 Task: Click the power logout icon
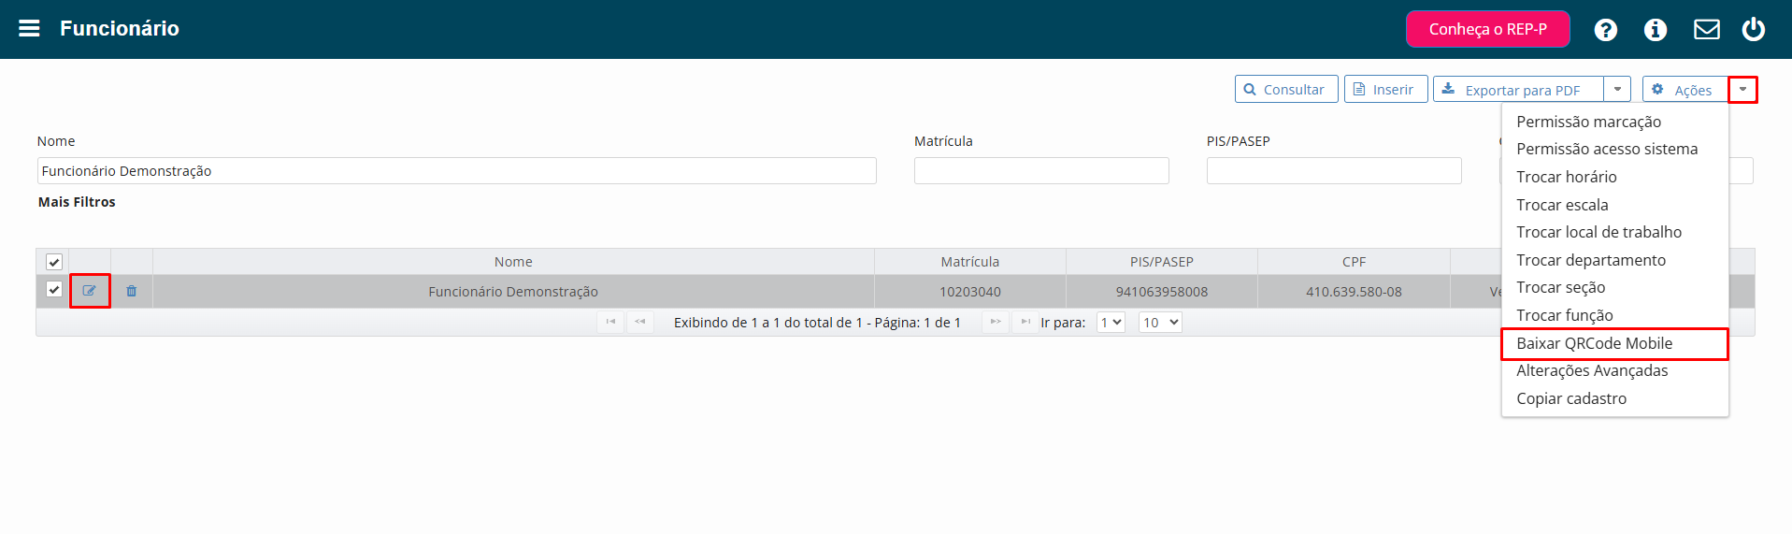click(x=1754, y=29)
